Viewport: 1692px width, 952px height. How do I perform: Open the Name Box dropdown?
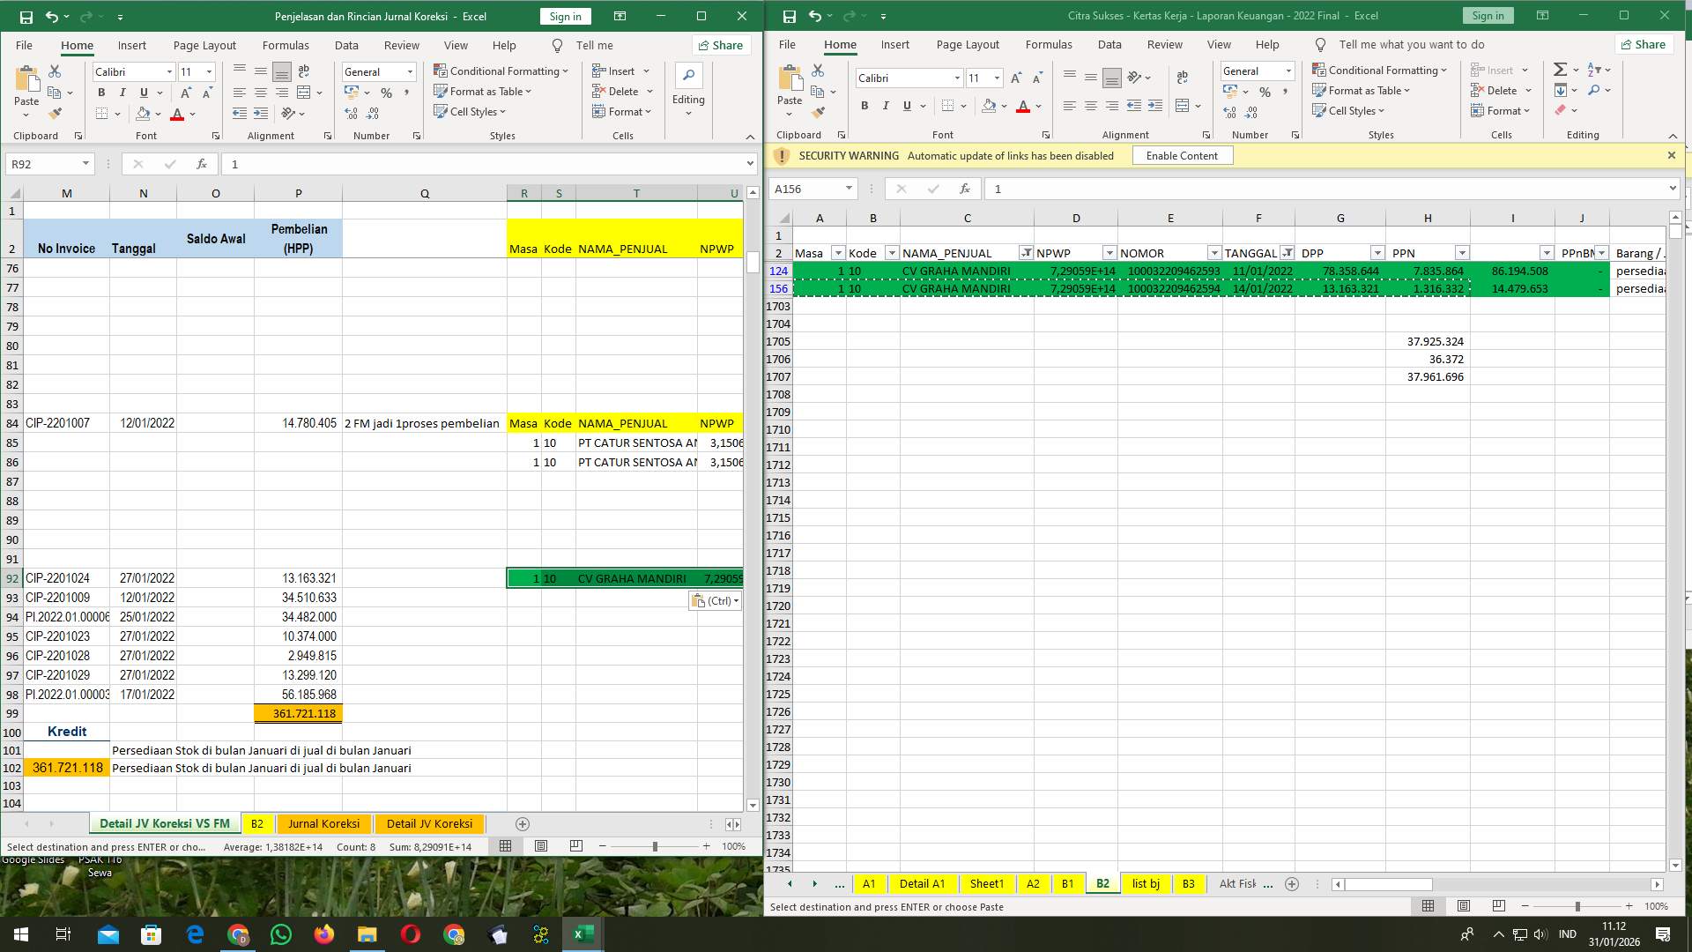click(x=85, y=164)
